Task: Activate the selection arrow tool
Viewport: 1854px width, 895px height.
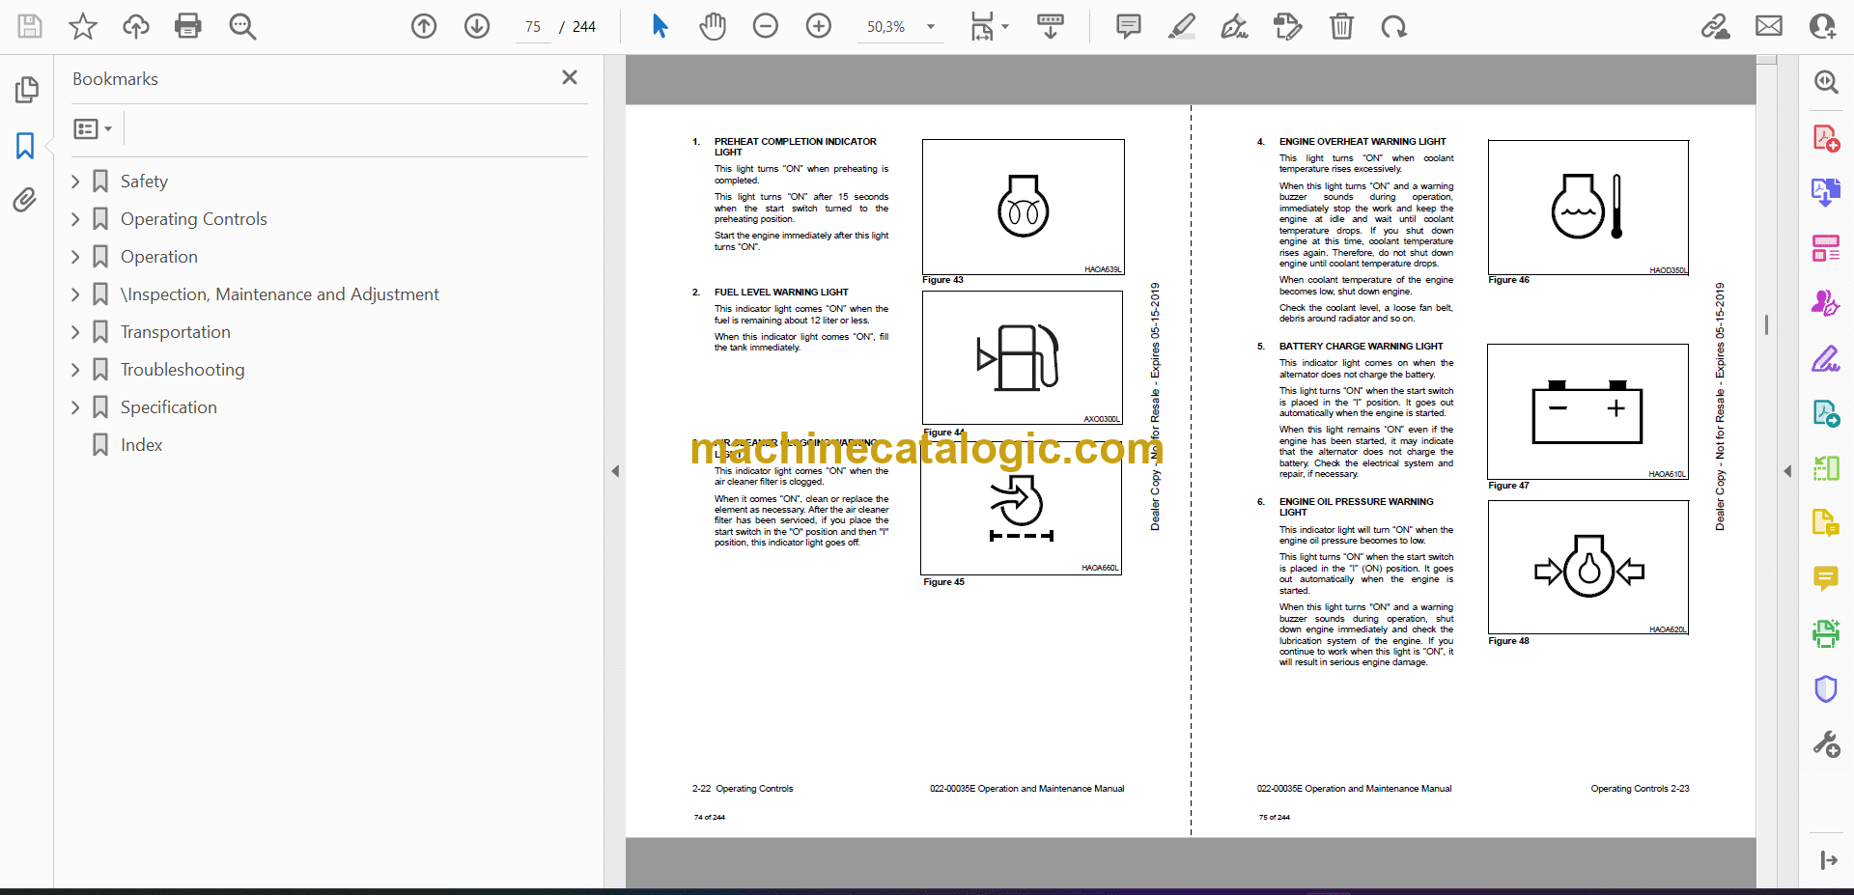Action: 660,26
